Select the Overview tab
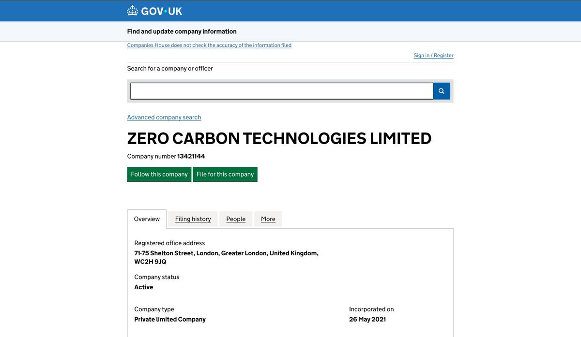Image resolution: width=581 pixels, height=337 pixels. [146, 219]
